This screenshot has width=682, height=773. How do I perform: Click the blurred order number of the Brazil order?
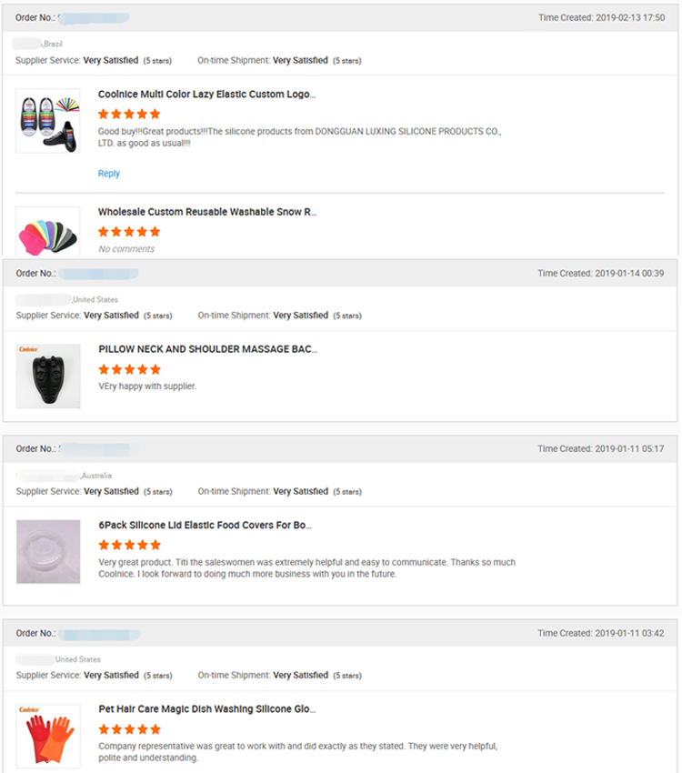coord(93,17)
